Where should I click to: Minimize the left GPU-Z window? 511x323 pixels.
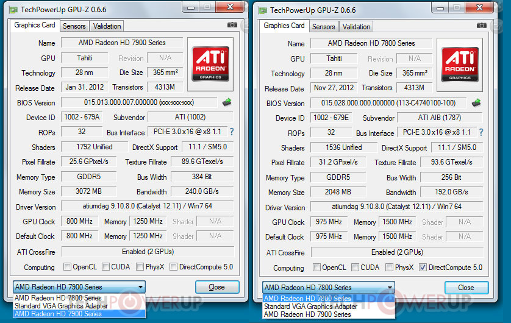click(191, 7)
